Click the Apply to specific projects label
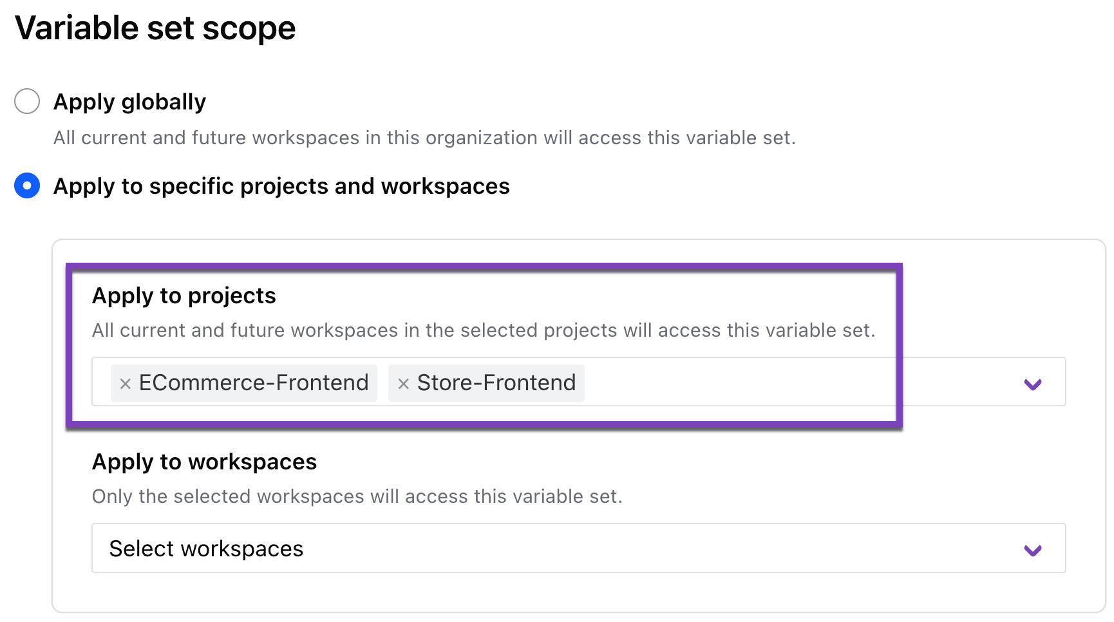The width and height of the screenshot is (1114, 622). click(281, 186)
